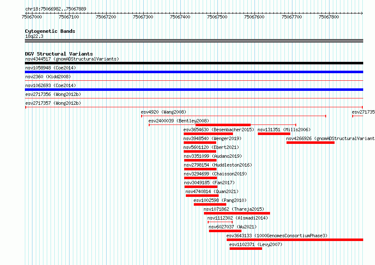Click the DGV Structural Variants heading
This screenshot has height=265, width=375.
tap(59, 54)
